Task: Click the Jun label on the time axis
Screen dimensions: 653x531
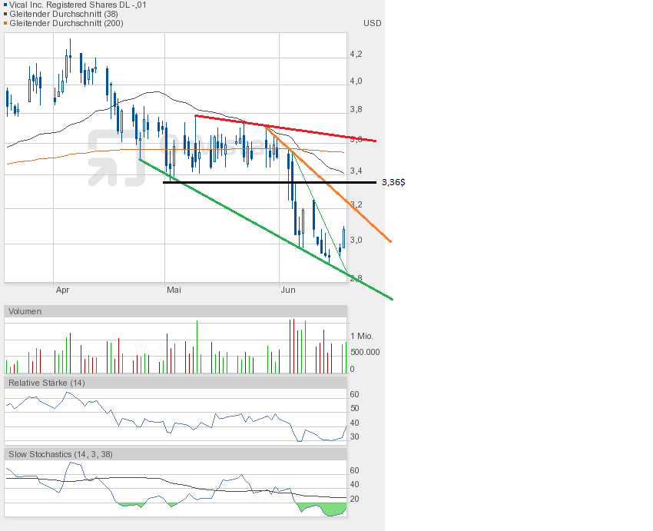Action: click(288, 290)
